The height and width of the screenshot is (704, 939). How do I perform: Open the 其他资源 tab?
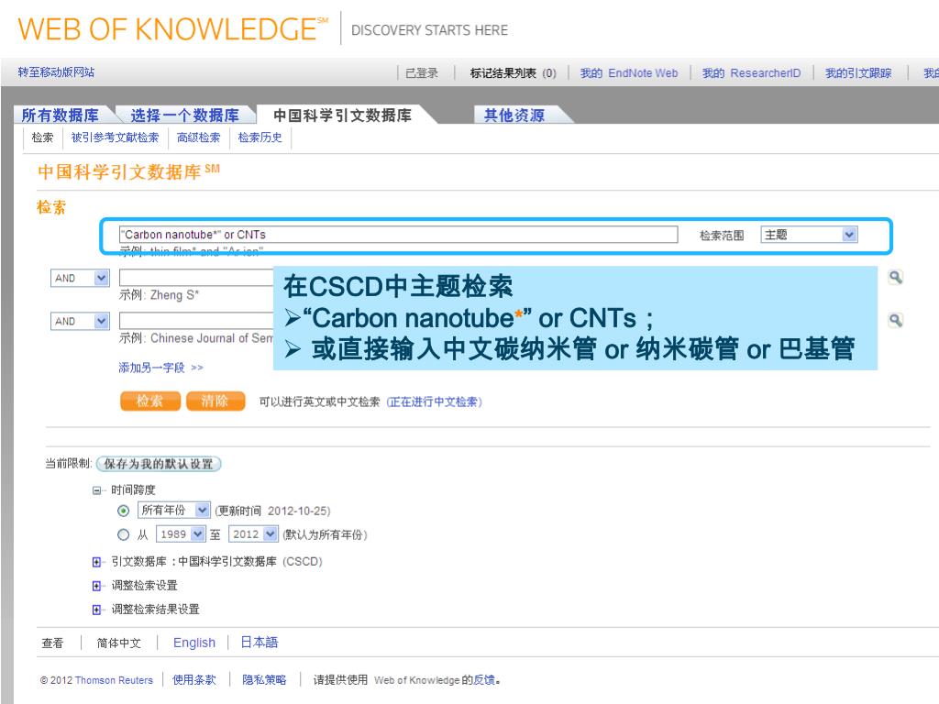click(514, 115)
